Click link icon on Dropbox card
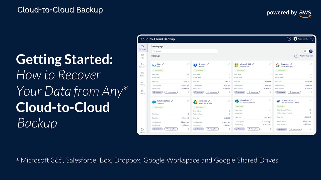The image size is (321, 180). click(229, 64)
